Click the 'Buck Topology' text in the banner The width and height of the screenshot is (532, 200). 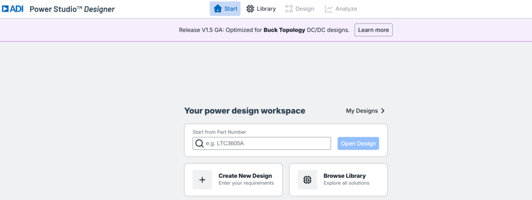click(284, 30)
